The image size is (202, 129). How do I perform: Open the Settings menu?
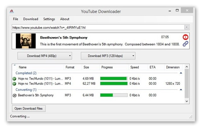point(49,19)
